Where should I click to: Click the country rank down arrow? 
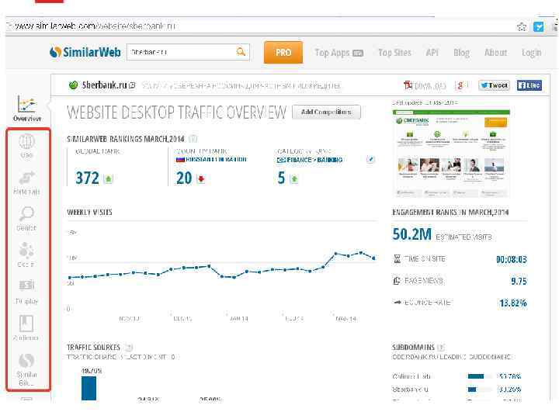click(201, 179)
